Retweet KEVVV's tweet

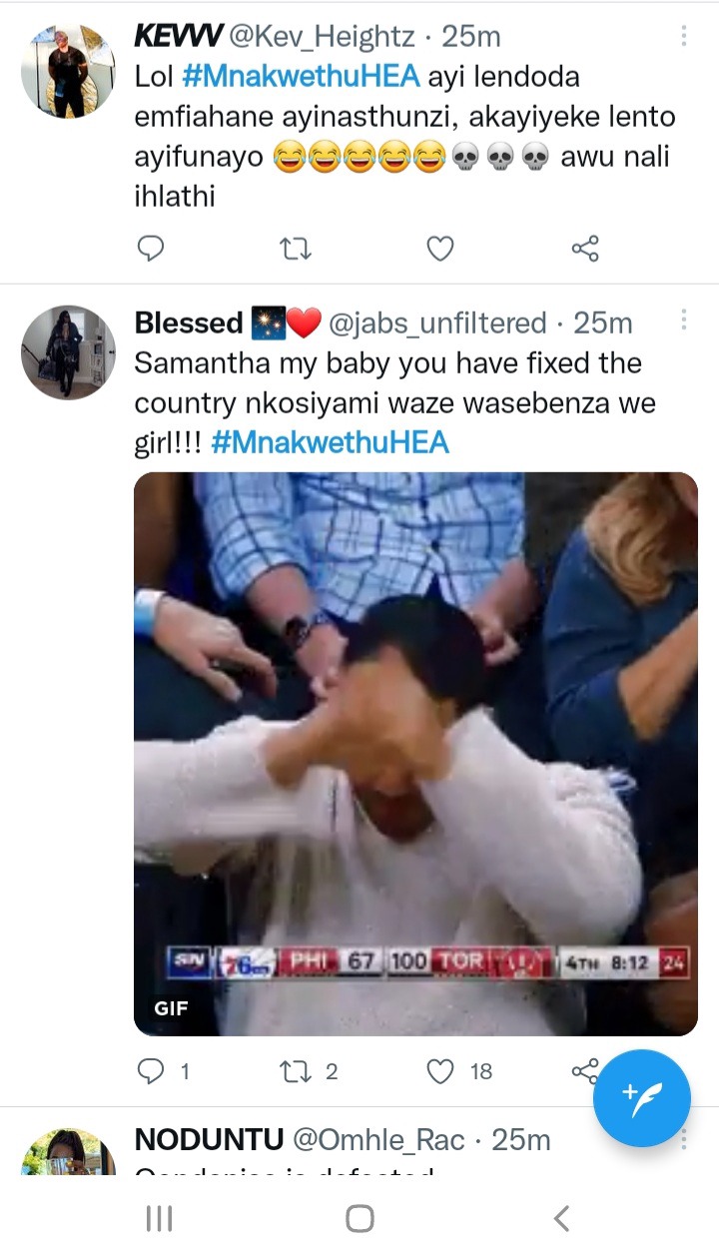point(295,248)
